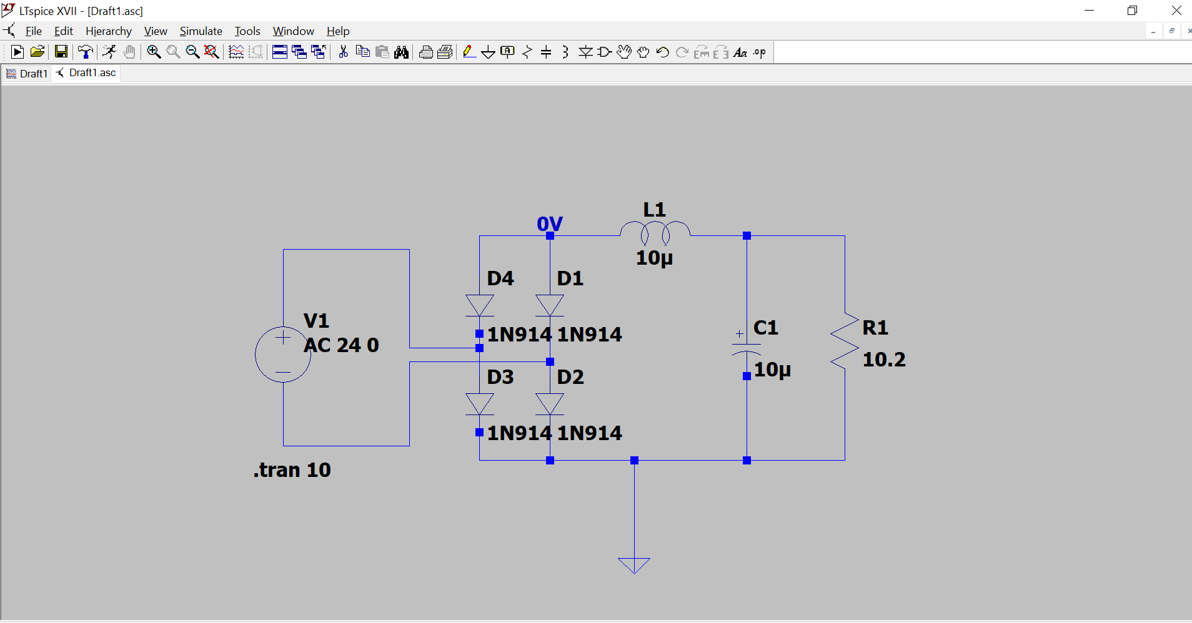Undo the last schematic edit

[x=662, y=52]
